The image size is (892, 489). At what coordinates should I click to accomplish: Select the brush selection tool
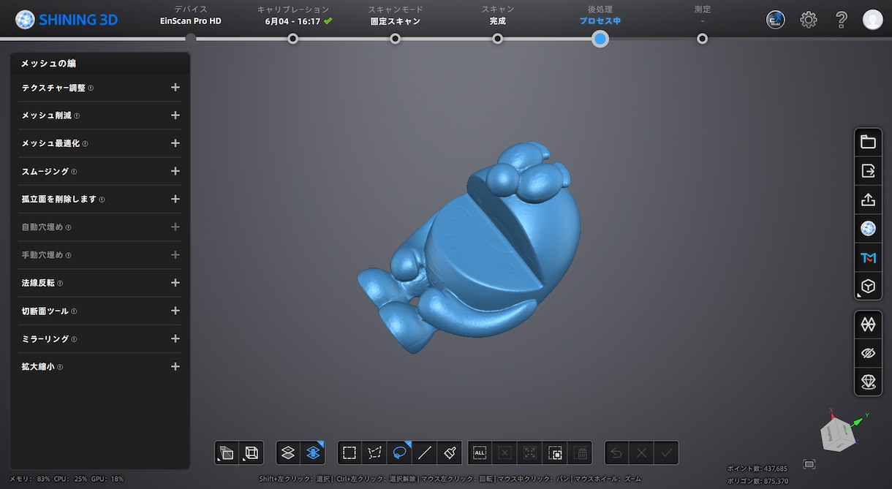450,453
